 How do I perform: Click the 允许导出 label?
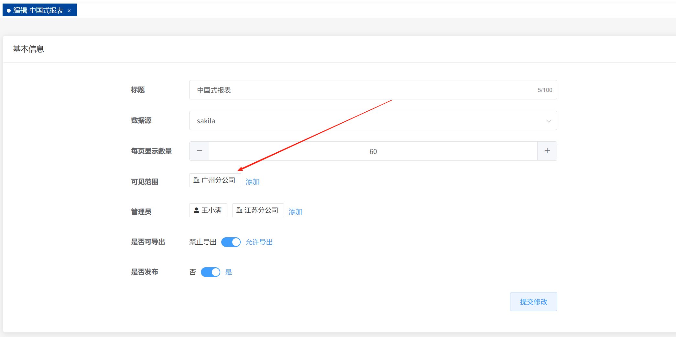tap(259, 242)
